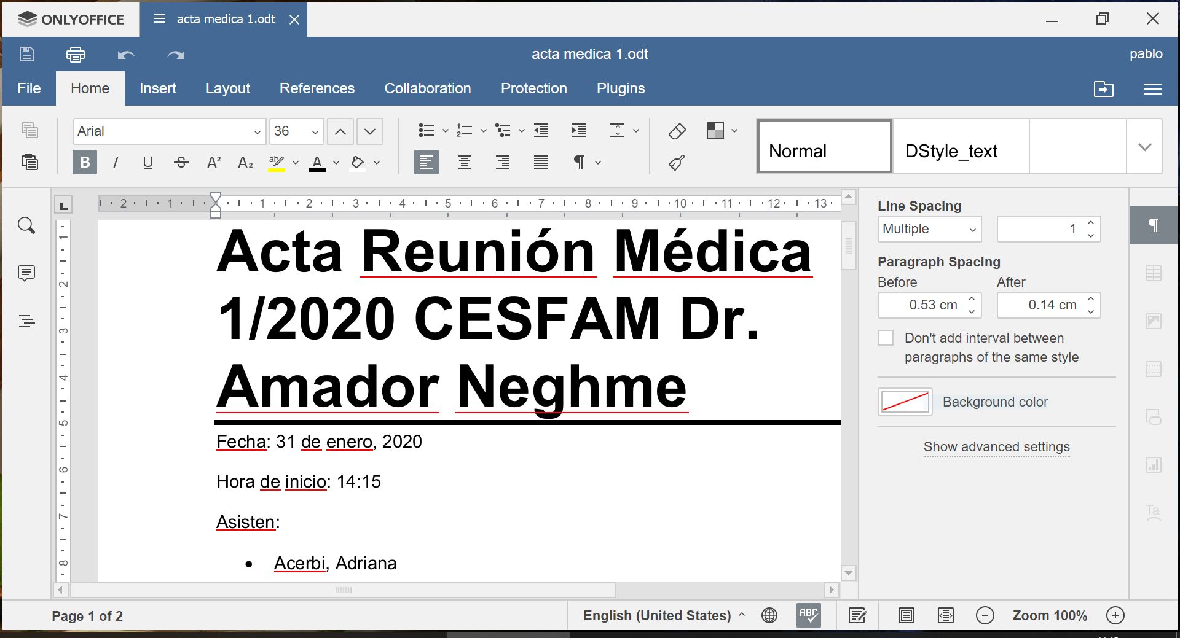
Task: Open view settings hamburger icon
Action: 1153,89
